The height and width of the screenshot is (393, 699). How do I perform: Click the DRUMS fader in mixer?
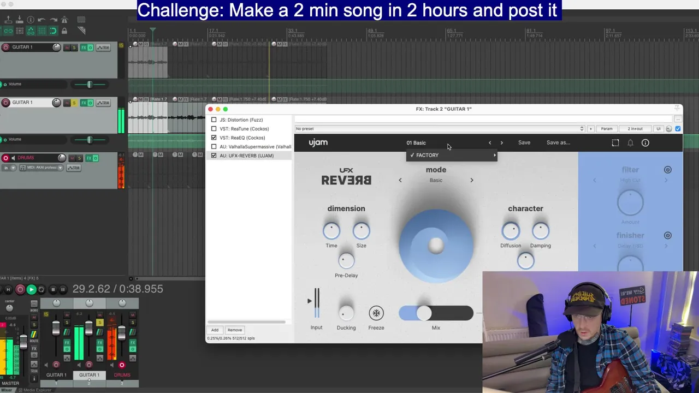click(122, 333)
